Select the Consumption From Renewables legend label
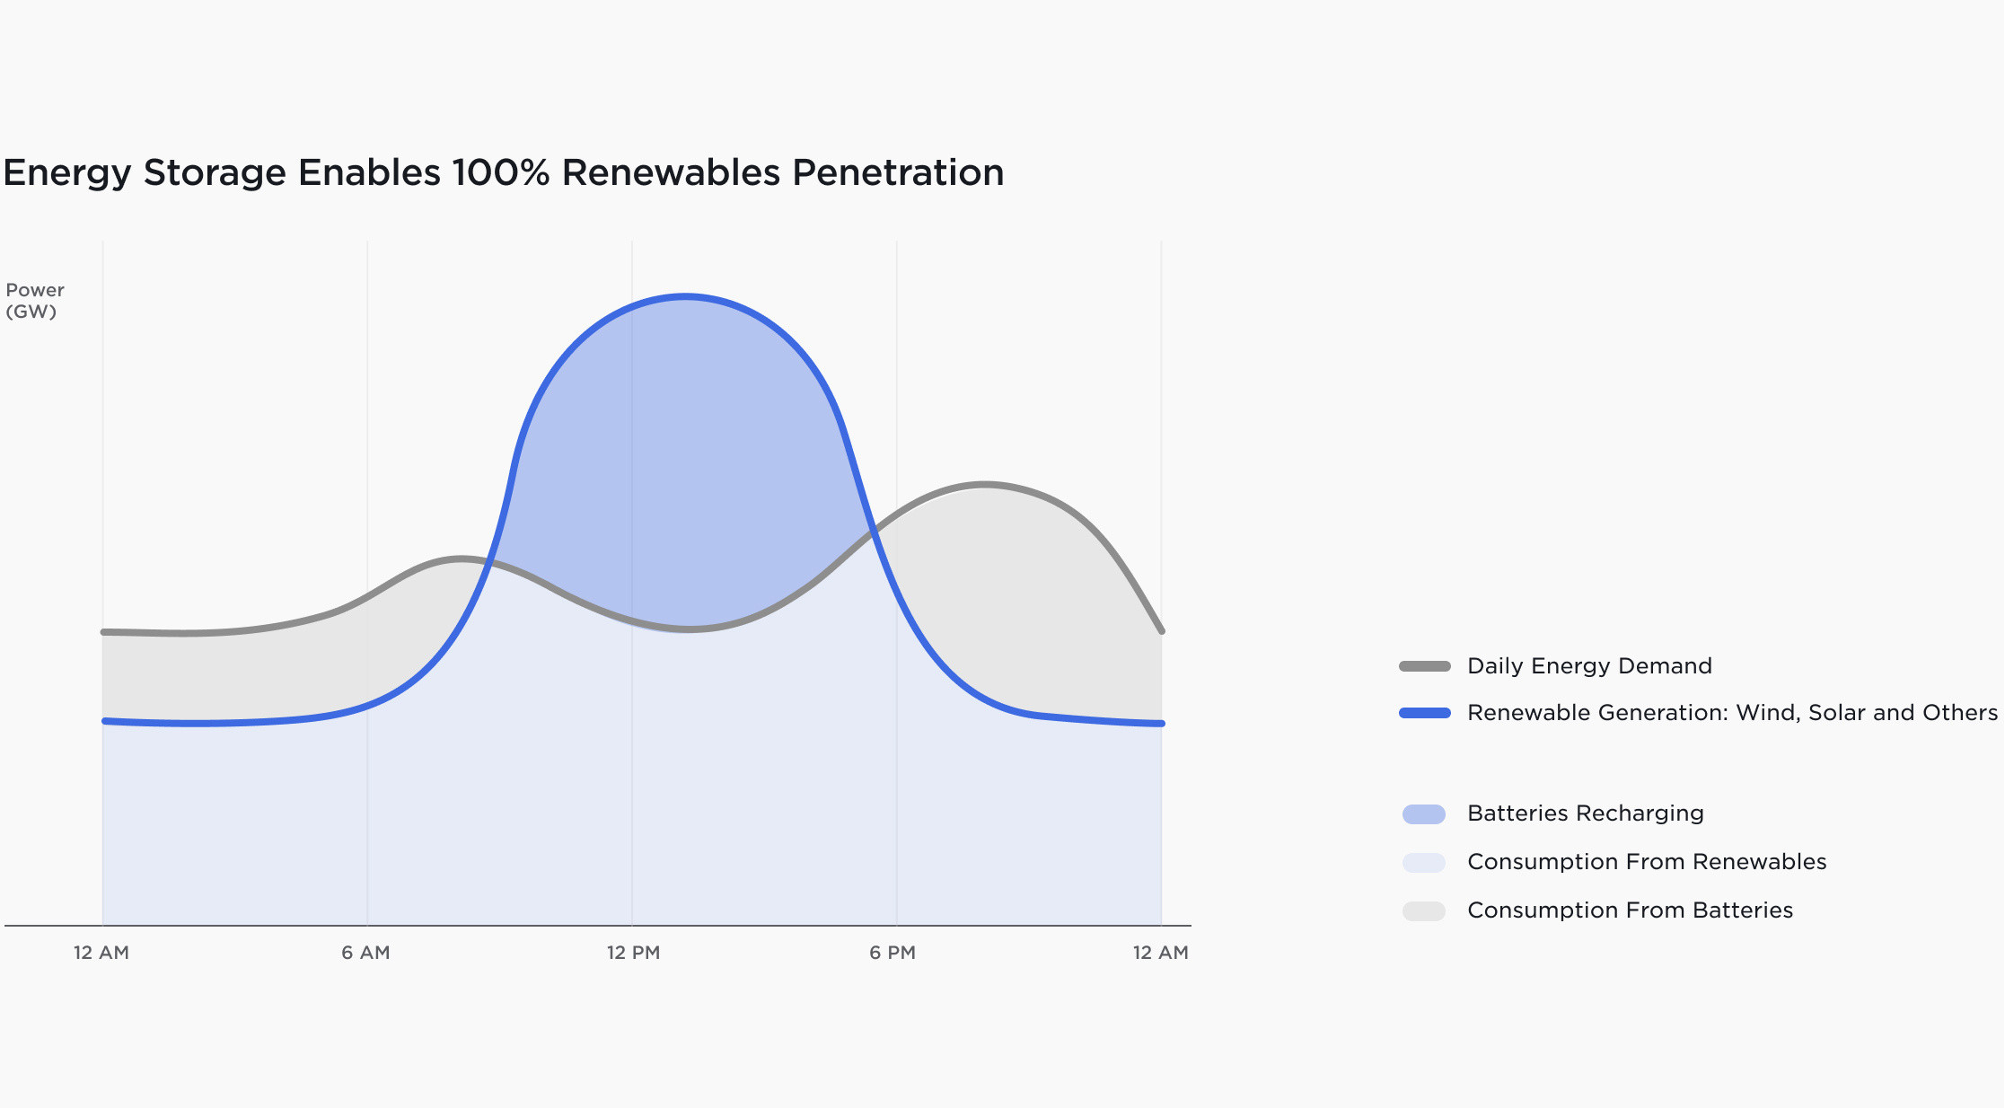This screenshot has height=1108, width=2005. (x=1647, y=862)
